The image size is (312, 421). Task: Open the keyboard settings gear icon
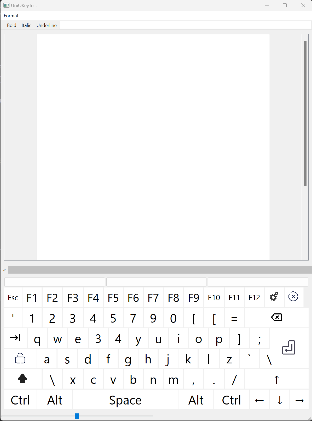(x=274, y=297)
